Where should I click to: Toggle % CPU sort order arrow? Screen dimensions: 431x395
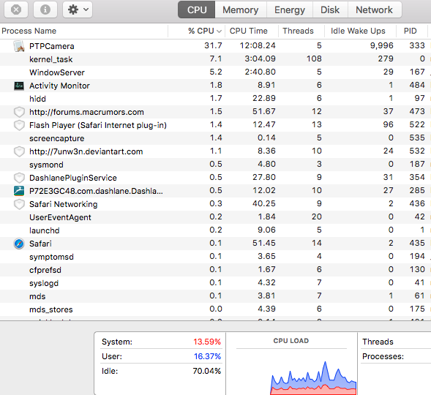tap(219, 31)
